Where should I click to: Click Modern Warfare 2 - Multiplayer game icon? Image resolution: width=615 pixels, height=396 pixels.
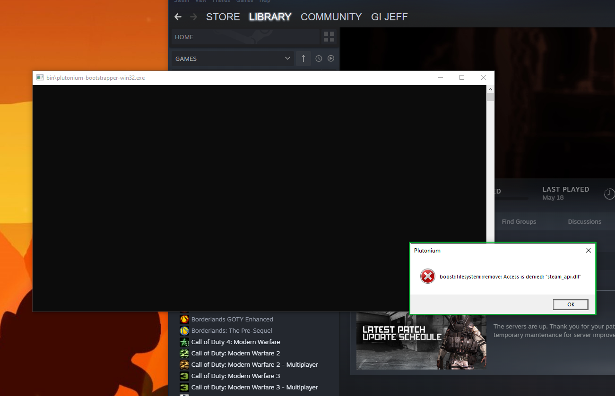(184, 364)
